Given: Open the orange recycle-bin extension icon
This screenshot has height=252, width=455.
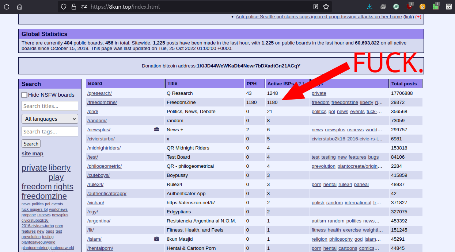Looking at the screenshot, I should (422, 7).
